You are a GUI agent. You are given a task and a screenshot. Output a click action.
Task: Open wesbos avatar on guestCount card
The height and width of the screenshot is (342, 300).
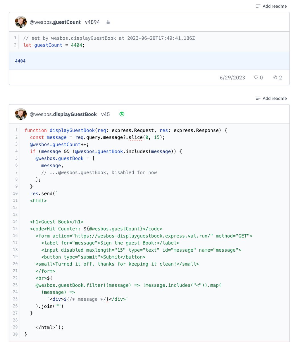tap(21, 22)
